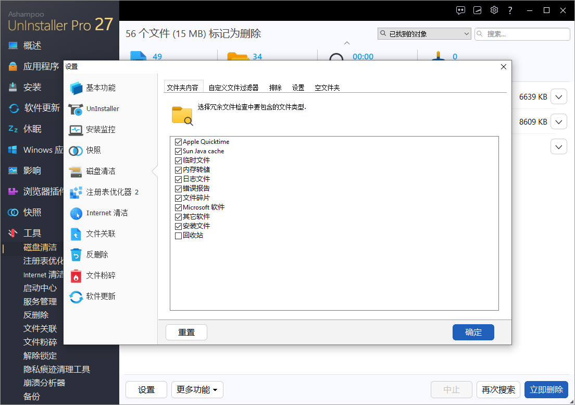Expand the 8609 KB row chevron

[x=559, y=122]
